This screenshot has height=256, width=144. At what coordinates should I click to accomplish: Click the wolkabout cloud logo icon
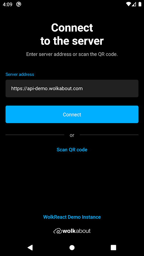tap(58, 231)
